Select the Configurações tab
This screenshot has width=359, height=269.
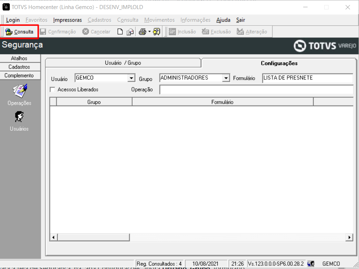(279, 63)
